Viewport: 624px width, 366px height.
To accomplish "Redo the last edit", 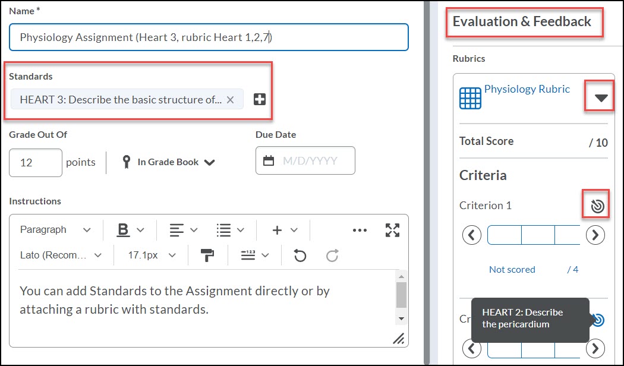I will click(x=332, y=255).
